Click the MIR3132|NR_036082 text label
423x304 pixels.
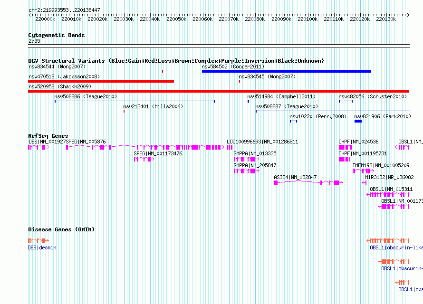click(389, 177)
